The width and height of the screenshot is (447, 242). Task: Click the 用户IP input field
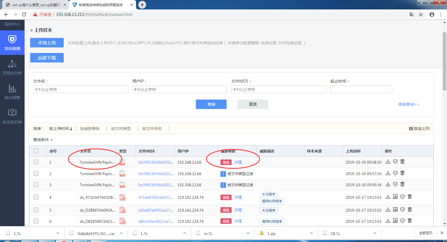(180, 89)
